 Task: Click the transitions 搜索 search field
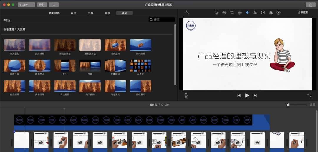pyautogui.click(x=162, y=20)
